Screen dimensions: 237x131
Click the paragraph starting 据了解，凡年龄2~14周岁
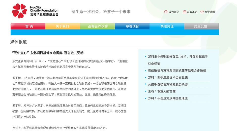click(x=69, y=111)
